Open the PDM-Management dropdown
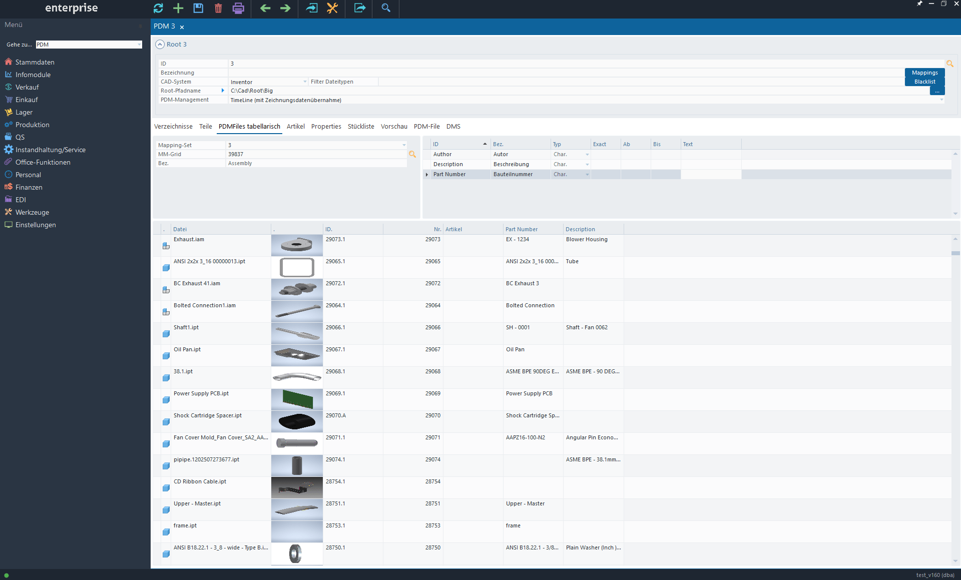 click(941, 100)
